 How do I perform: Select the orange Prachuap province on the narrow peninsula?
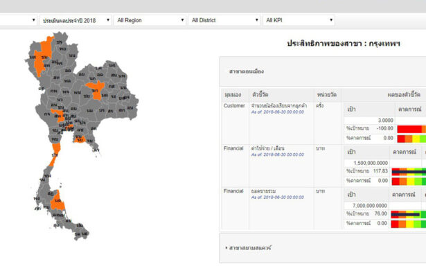55,154
